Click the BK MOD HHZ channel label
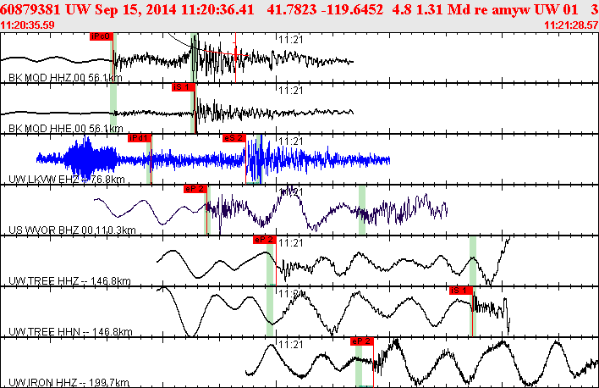Screen dimensions: 599x388 [65, 78]
